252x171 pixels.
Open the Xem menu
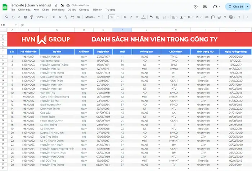36,10
